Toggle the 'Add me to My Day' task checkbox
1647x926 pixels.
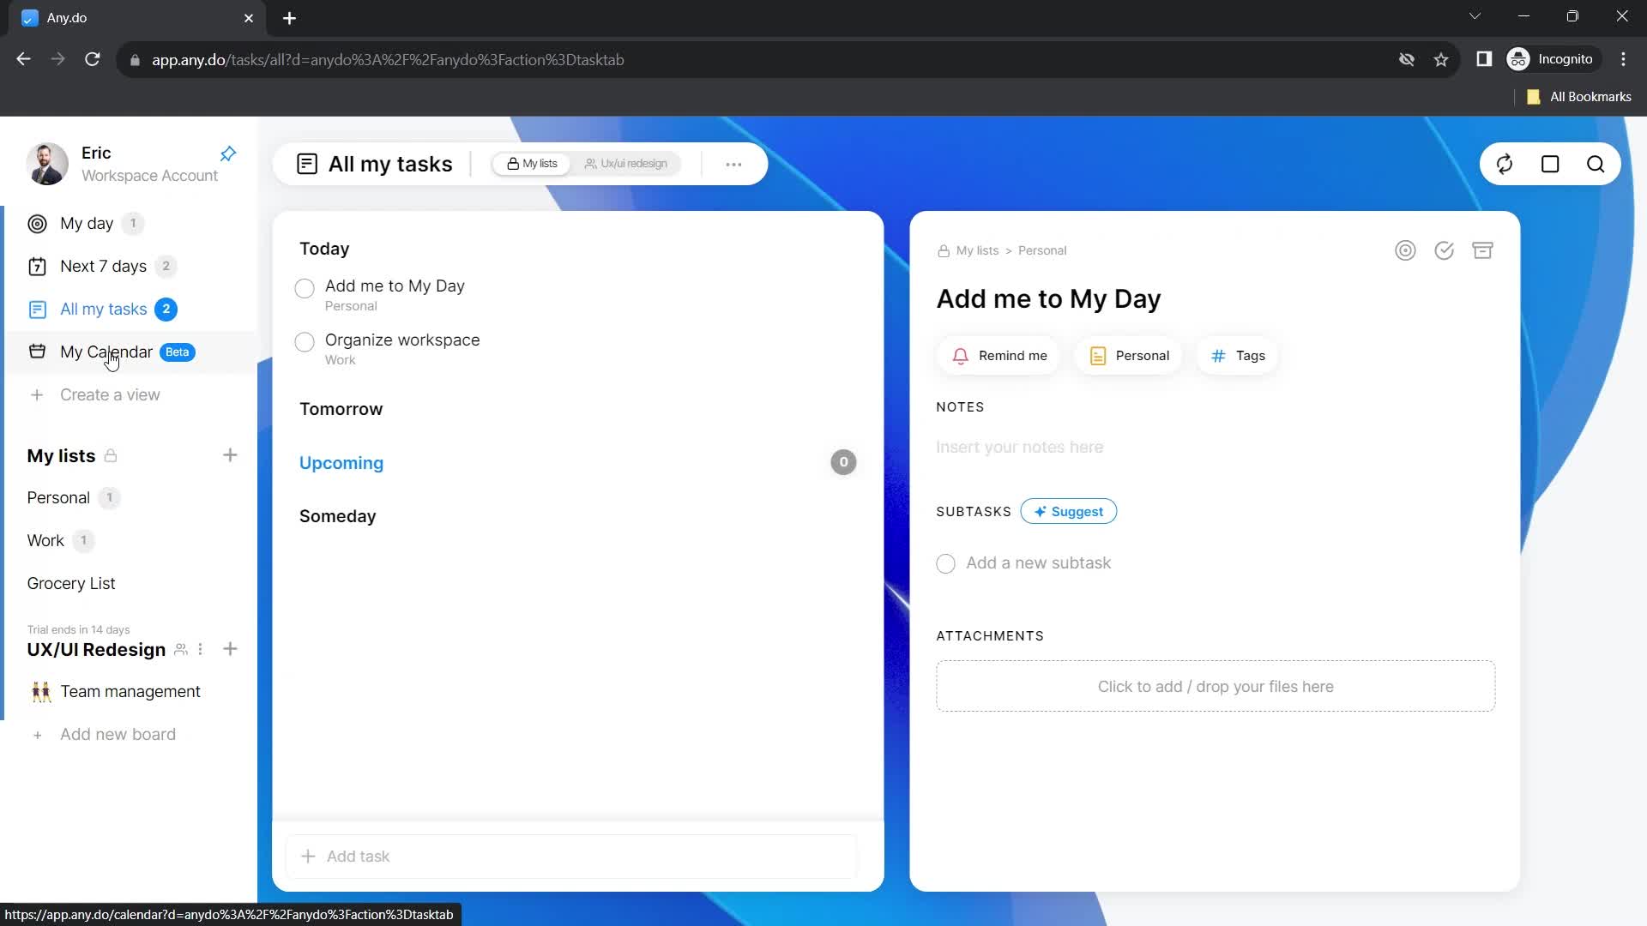click(x=305, y=287)
